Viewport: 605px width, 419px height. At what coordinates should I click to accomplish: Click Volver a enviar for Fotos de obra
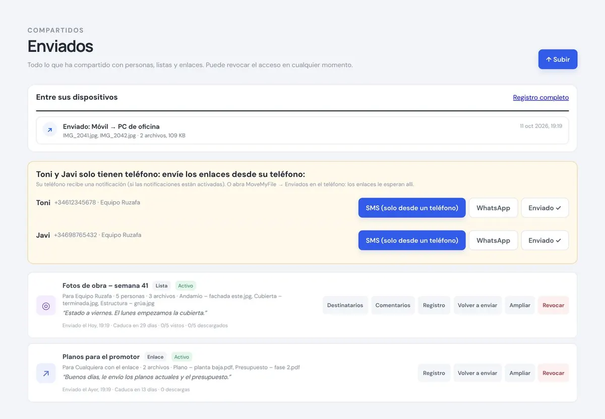click(x=477, y=305)
